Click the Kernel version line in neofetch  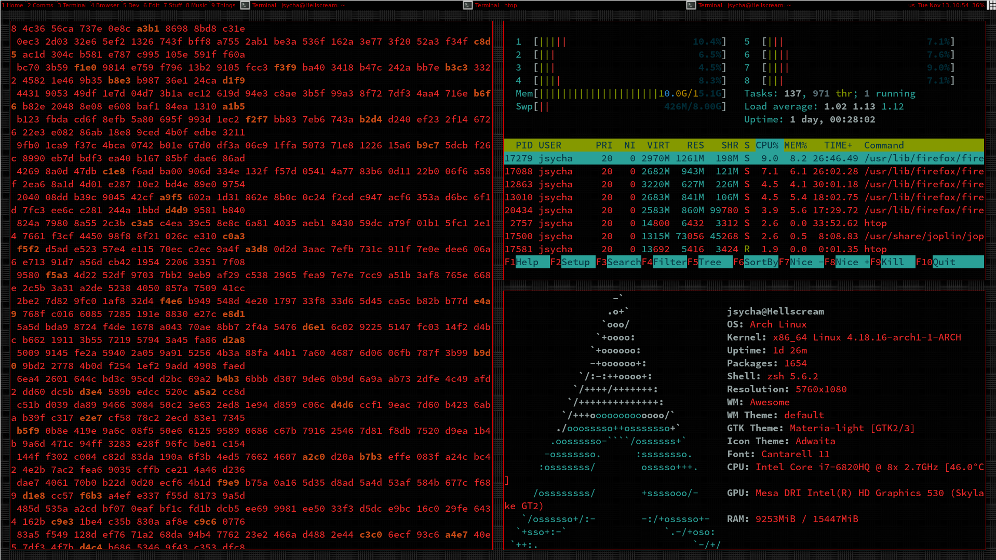coord(844,337)
